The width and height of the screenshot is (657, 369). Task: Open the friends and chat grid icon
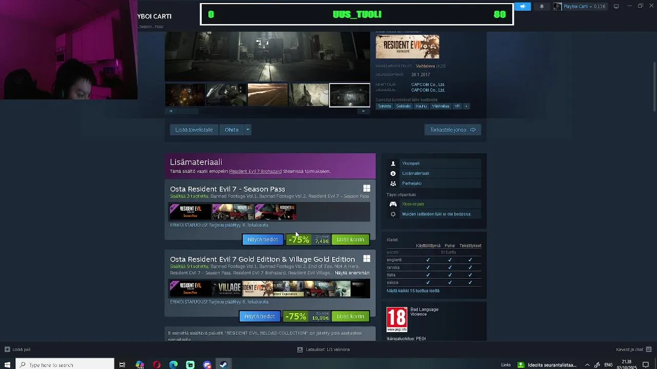(648, 350)
